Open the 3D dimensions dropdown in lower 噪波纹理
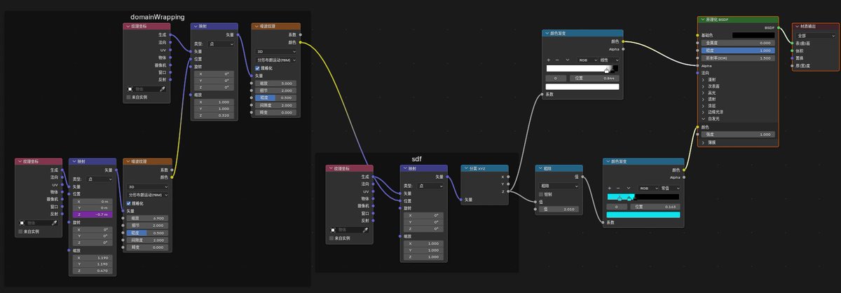The height and width of the screenshot is (293, 841). tap(146, 186)
